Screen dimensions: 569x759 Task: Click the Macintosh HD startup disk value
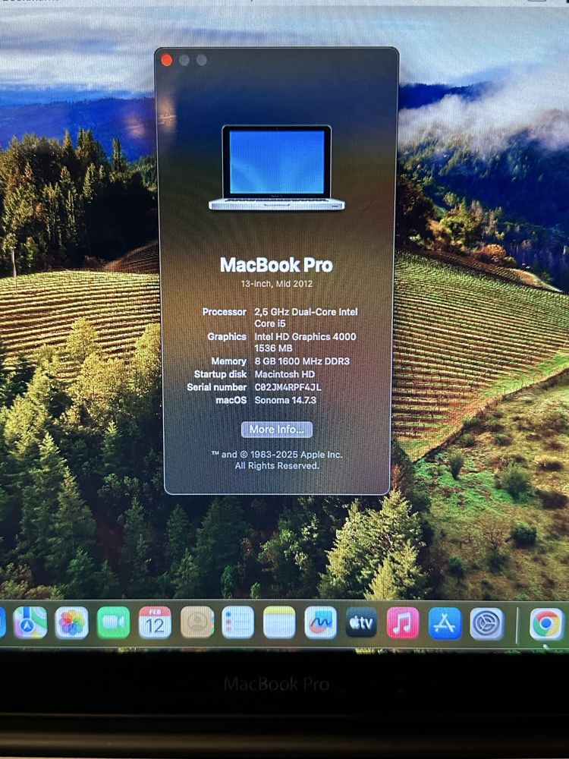tap(284, 374)
